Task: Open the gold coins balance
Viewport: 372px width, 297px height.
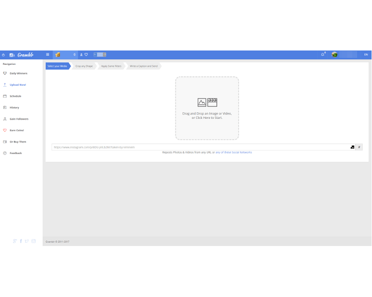Action: coord(65,55)
